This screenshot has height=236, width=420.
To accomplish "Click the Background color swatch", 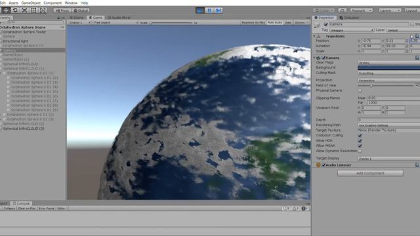I will [x=388, y=68].
